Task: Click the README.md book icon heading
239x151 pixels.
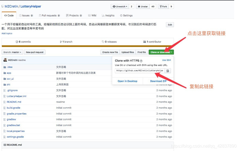Action: [x=5, y=145]
